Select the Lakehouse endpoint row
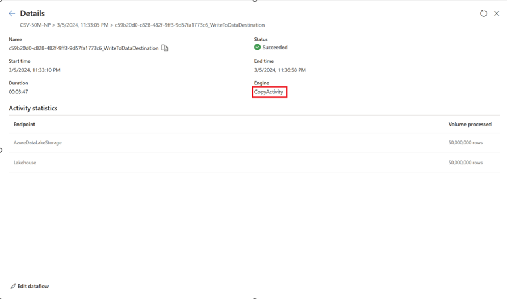Screen dimensions: 507x299 tap(254, 163)
